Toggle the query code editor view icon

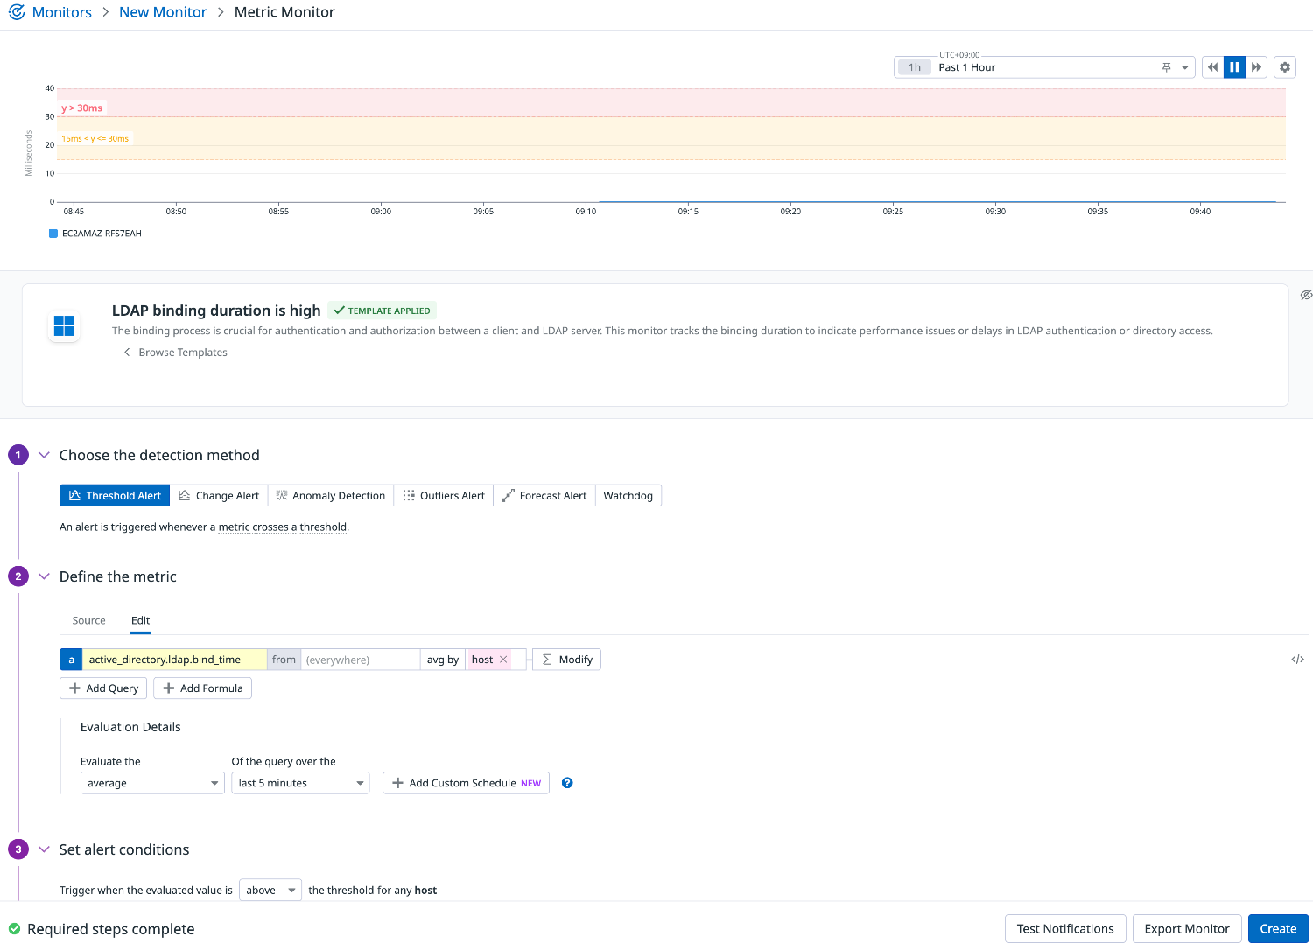[x=1297, y=660]
